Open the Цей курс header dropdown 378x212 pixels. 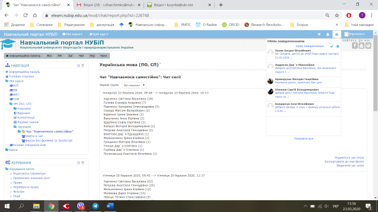tap(99, 34)
